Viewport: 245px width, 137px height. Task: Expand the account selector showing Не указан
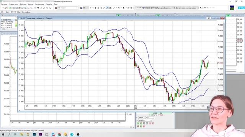tap(77, 8)
